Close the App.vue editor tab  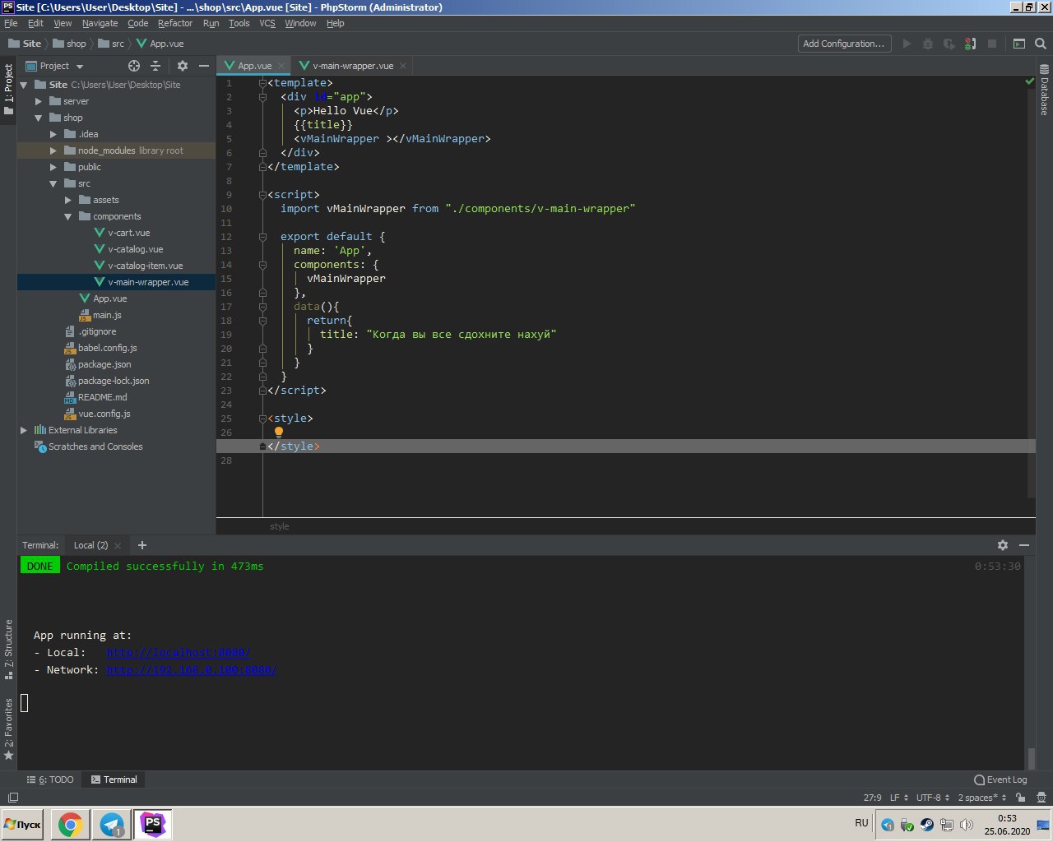[281, 66]
